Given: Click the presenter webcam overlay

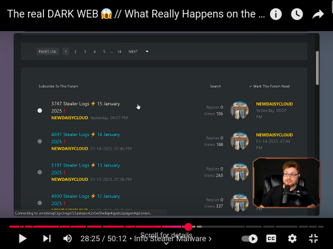Looking at the screenshot, I should pos(286,183).
